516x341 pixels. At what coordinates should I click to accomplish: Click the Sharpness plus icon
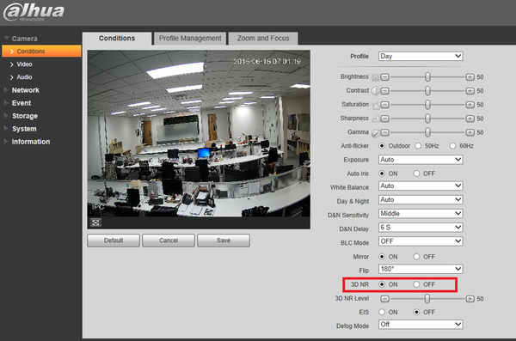click(470, 119)
